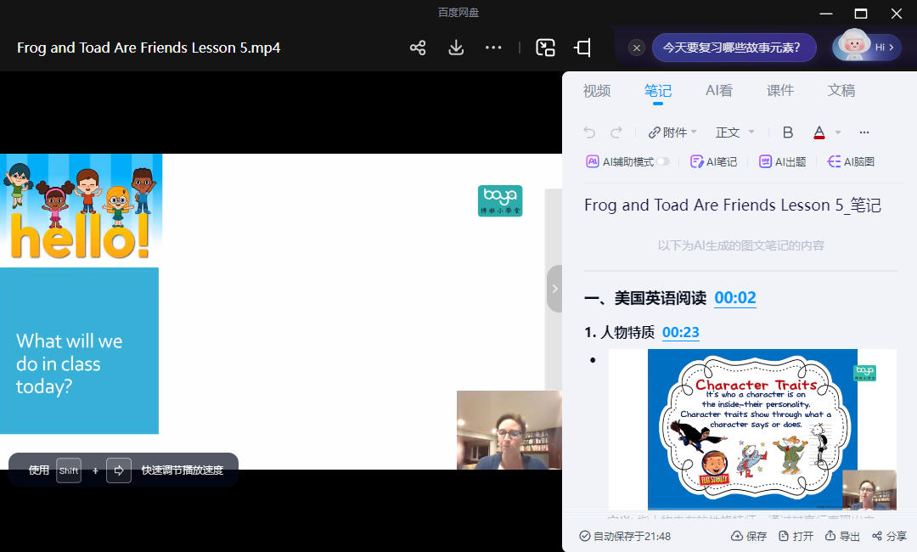The image size is (917, 552).
Task: Click the share icon in the video header
Action: pos(418,48)
